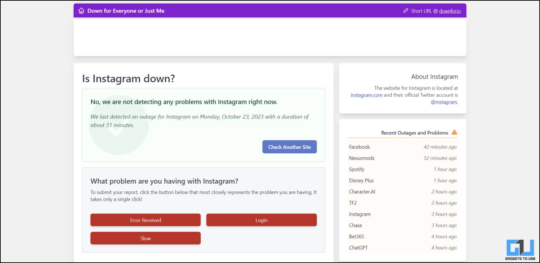
Task: Click '2 hours ago' next to TF2
Action: pos(444,203)
